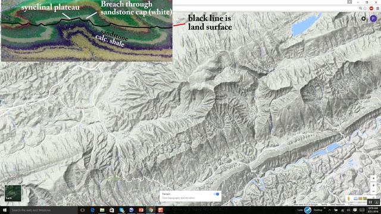Viewport: 381px width, 214px height.
Task: Switch to PowerPoint in the taskbar
Action: pos(141,210)
